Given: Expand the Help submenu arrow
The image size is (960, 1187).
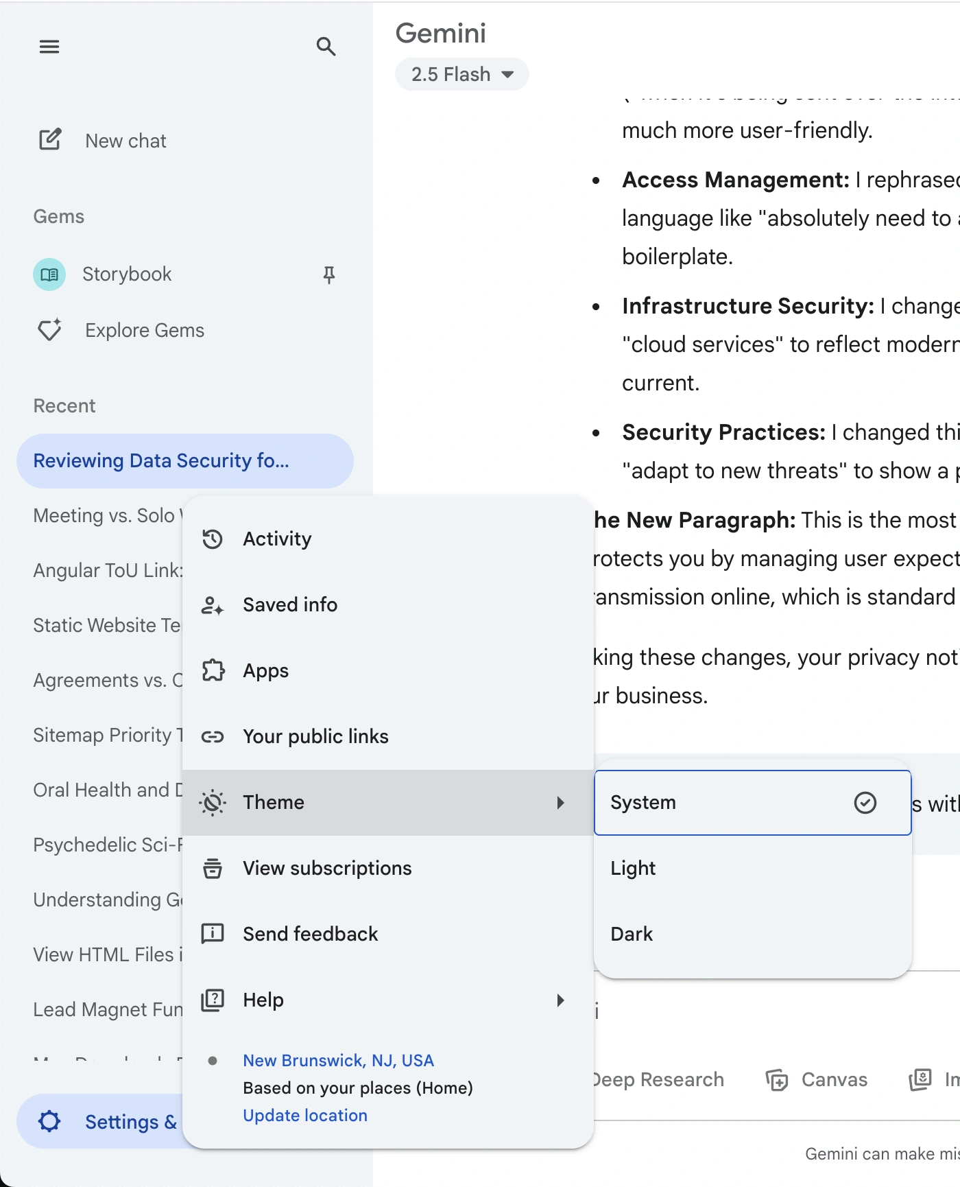Looking at the screenshot, I should pyautogui.click(x=560, y=1000).
